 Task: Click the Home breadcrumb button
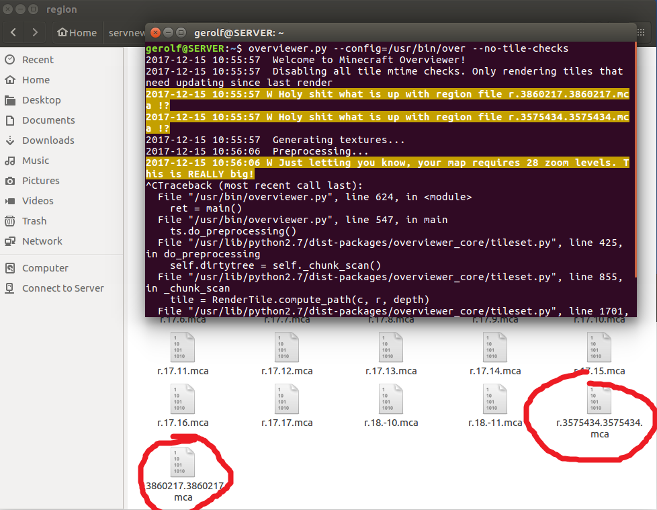click(77, 32)
